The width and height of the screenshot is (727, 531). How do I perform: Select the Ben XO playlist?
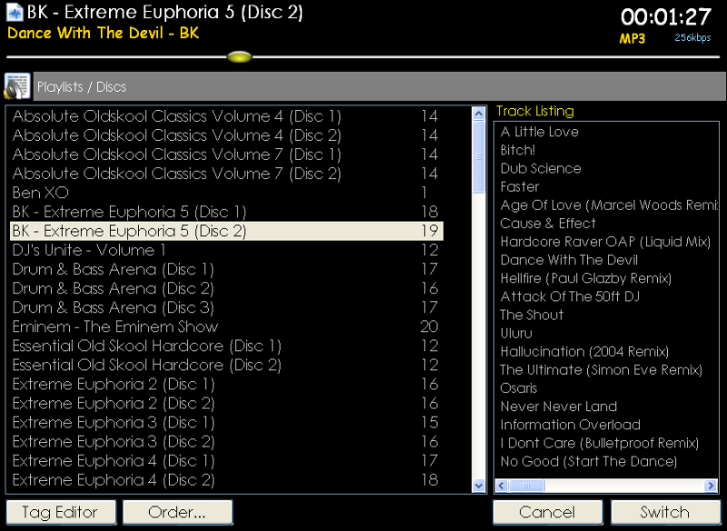point(226,193)
